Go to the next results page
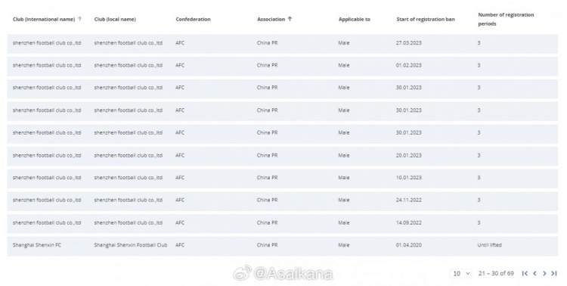Viewport: 567px width, 286px height. pyautogui.click(x=544, y=273)
